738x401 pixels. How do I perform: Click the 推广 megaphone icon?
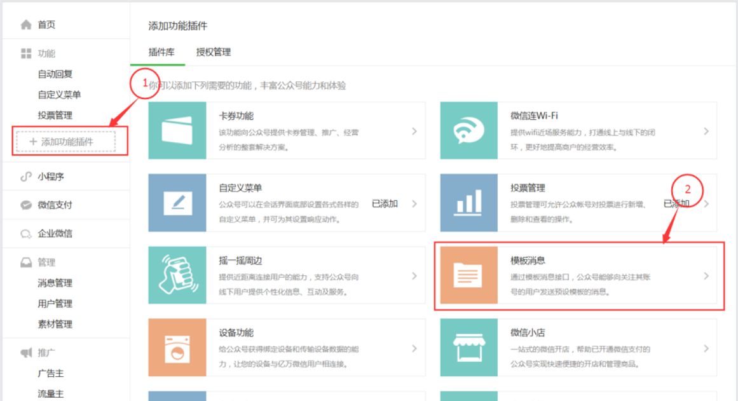pyautogui.click(x=26, y=353)
